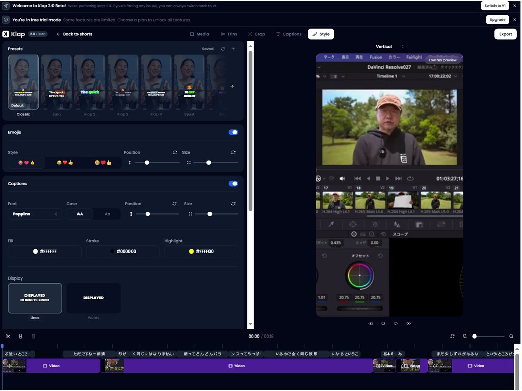
Task: Open the Highlight color #FFFF00 picker
Action: 201,251
